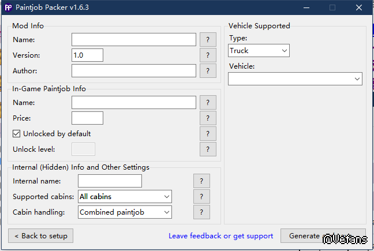Image resolution: width=374 pixels, height=251 pixels.
Task: Click the help button beside Internal name
Action: 201,181
